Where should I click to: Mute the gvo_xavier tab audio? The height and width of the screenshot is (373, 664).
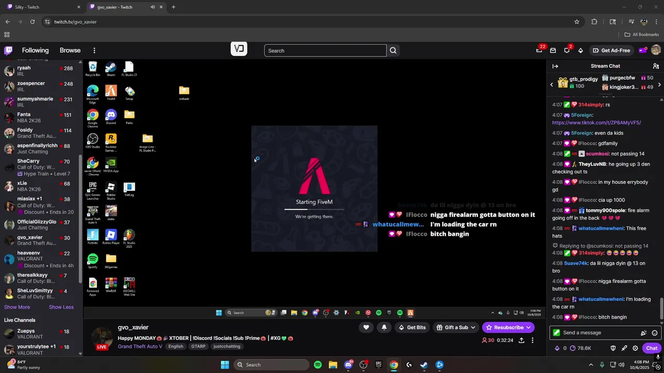pos(153,7)
